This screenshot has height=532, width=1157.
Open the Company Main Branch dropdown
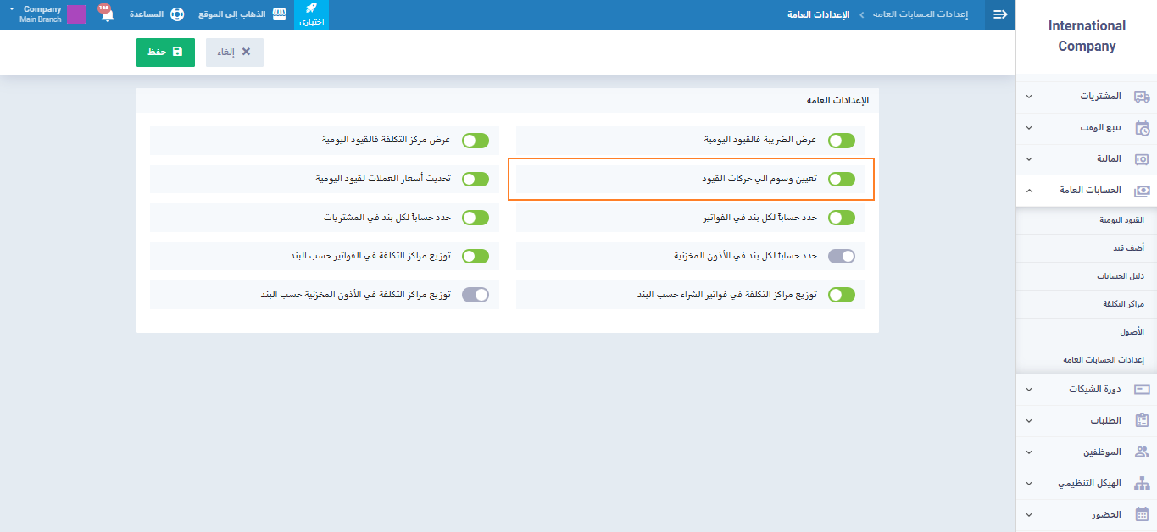click(12, 9)
